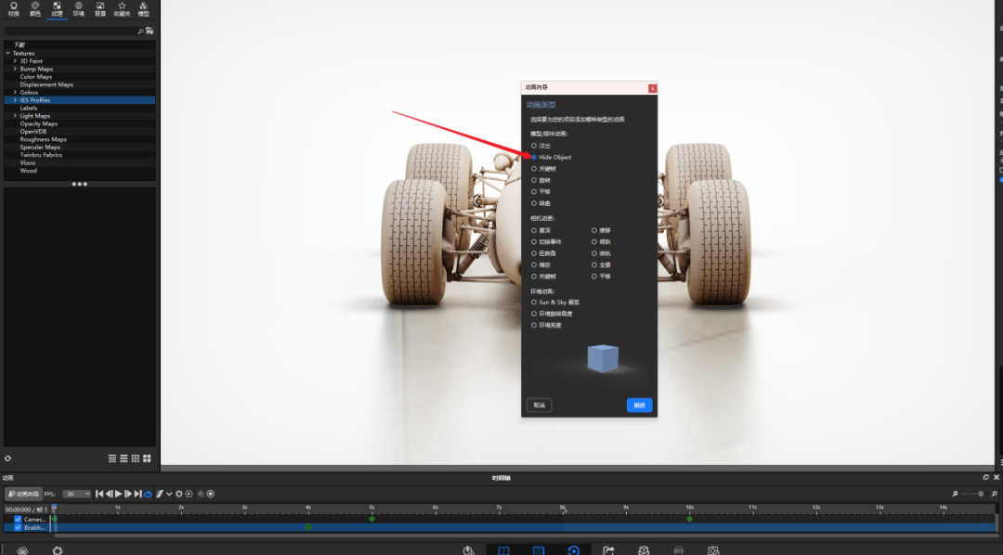Expand the 3D Paint folder
Screen dimensions: 1003x555
[x=16, y=60]
